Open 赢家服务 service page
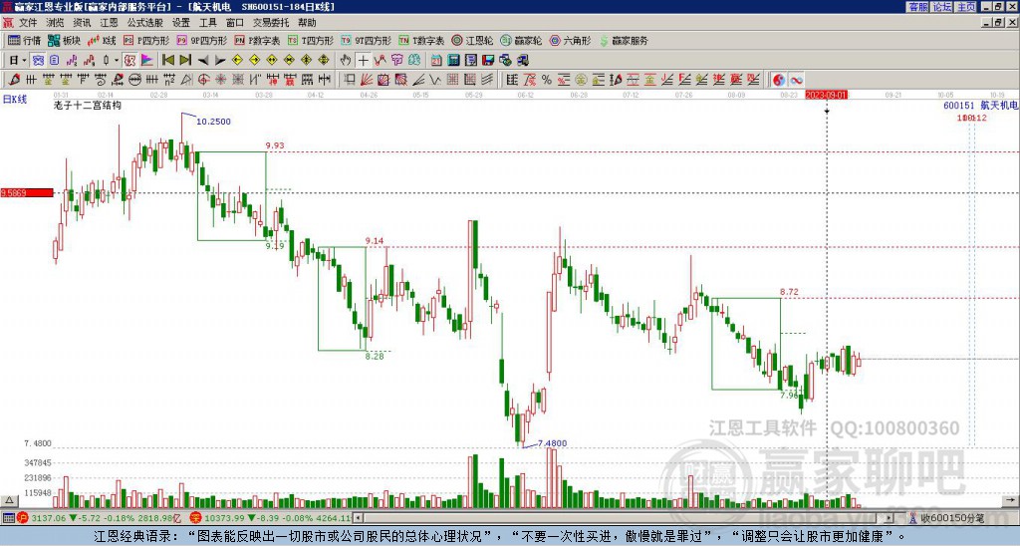Viewport: 1020px width, 546px height. tap(624, 40)
